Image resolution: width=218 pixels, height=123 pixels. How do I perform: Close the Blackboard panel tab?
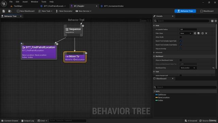[173, 79]
